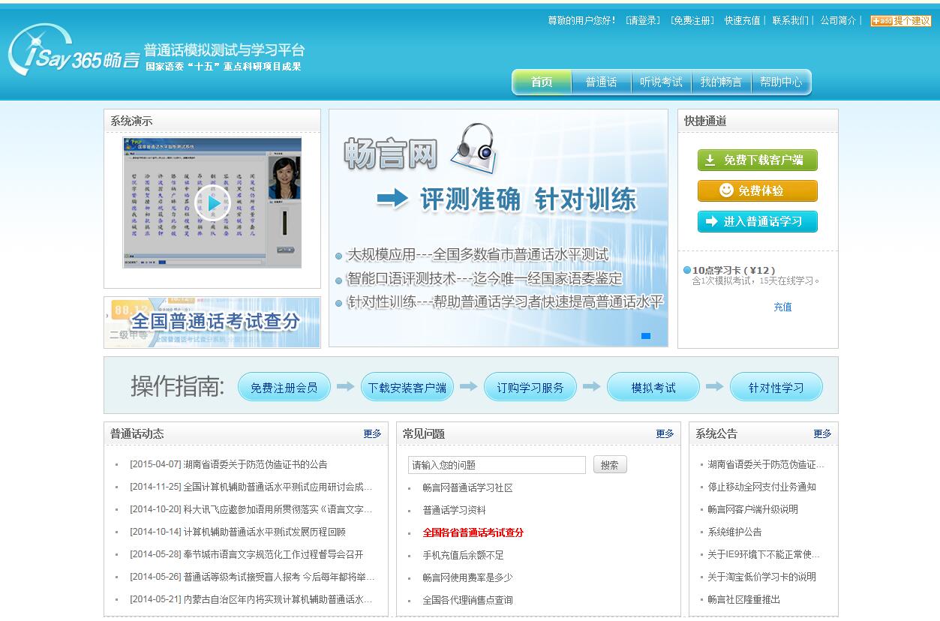Click the free client download button
Viewport: 940px width, 621px height.
757,160
